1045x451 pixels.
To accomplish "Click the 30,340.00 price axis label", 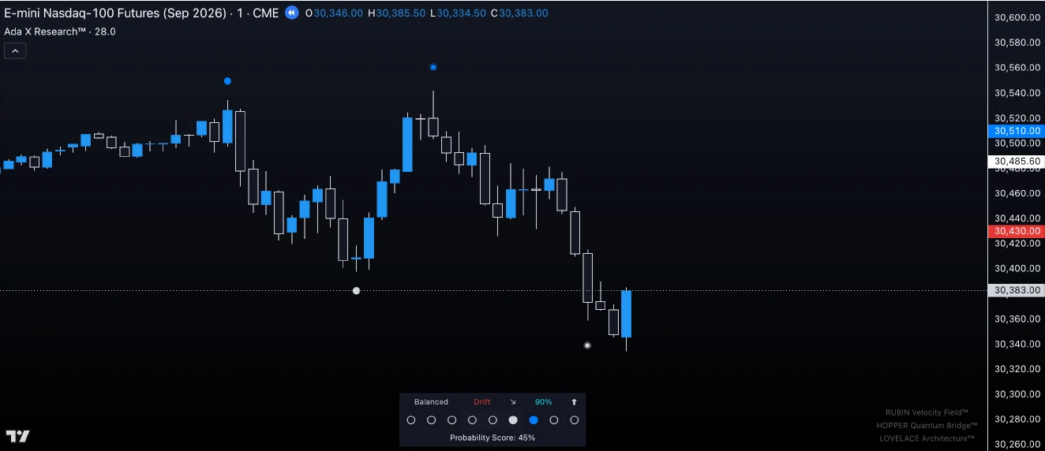I will coord(1016,344).
